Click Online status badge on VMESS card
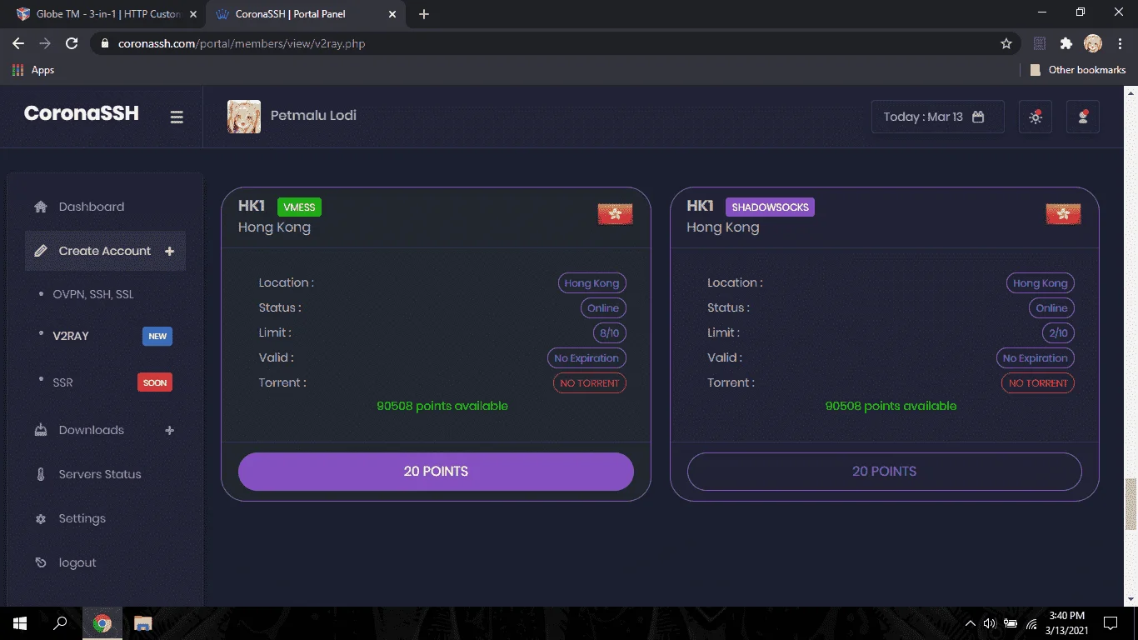Screen dimensions: 1138x640 [602, 308]
